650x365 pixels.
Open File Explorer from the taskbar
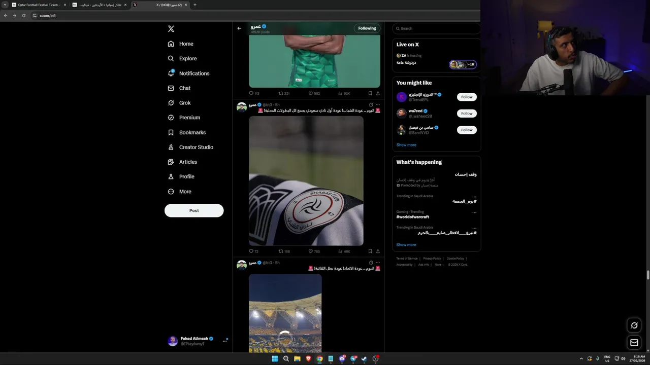(297, 359)
